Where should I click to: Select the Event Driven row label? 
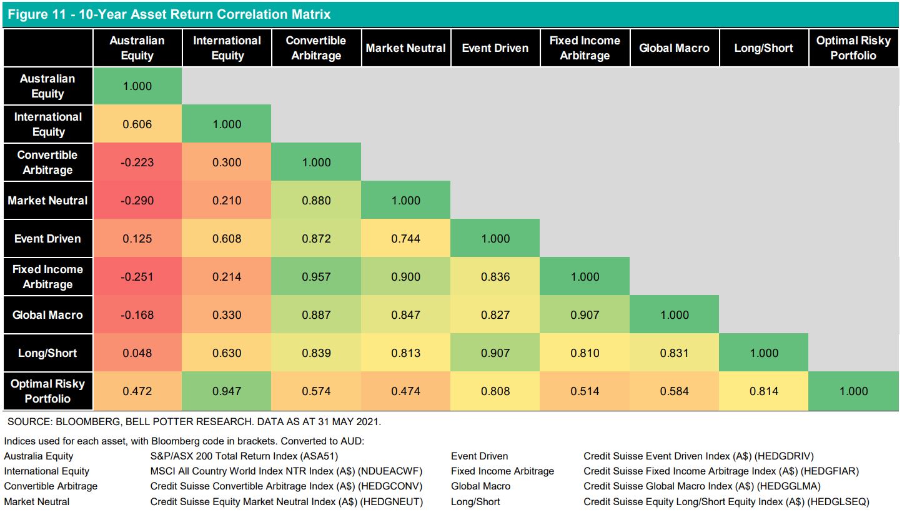(47, 239)
